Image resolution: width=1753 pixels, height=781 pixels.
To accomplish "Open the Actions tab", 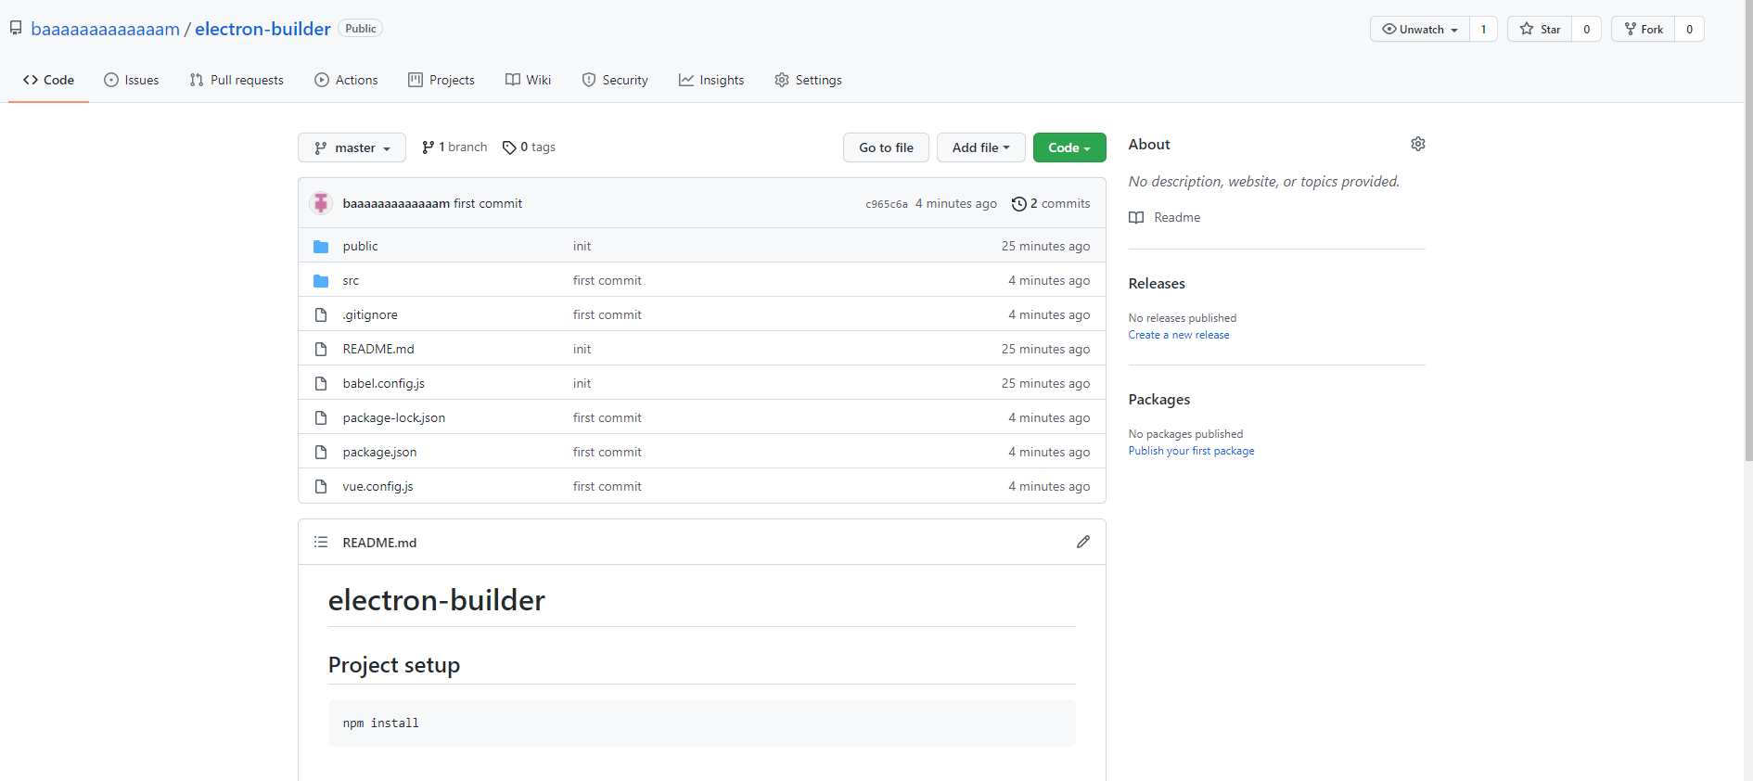I will [x=346, y=80].
